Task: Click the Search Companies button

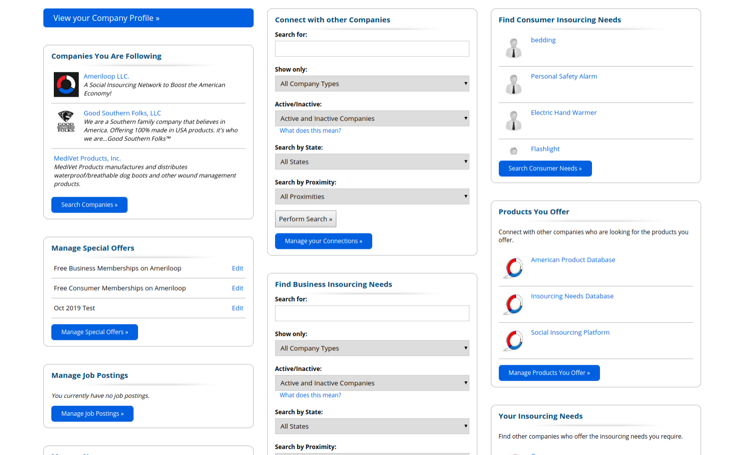Action: click(89, 205)
